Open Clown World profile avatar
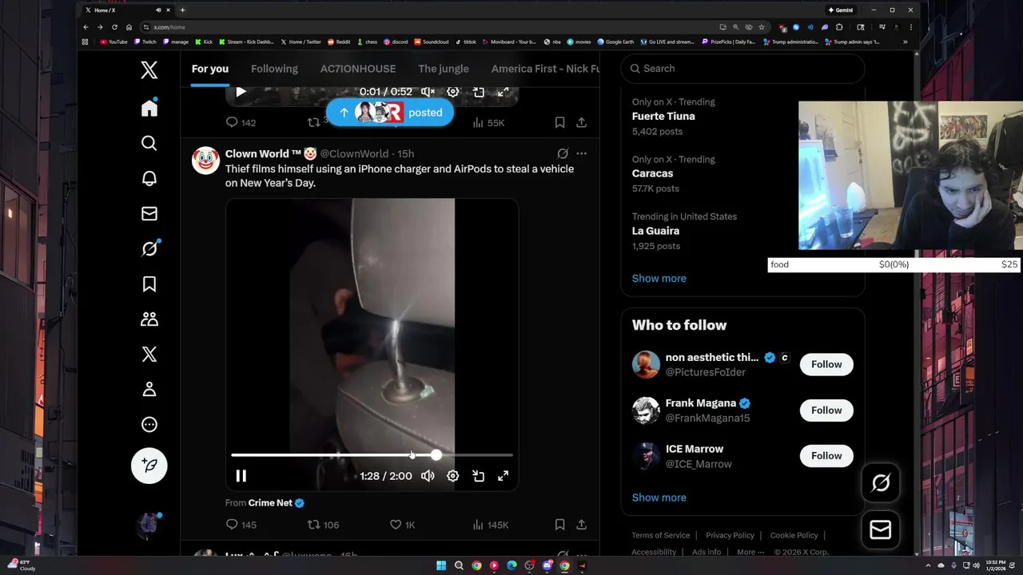This screenshot has height=575, width=1023. tap(205, 161)
